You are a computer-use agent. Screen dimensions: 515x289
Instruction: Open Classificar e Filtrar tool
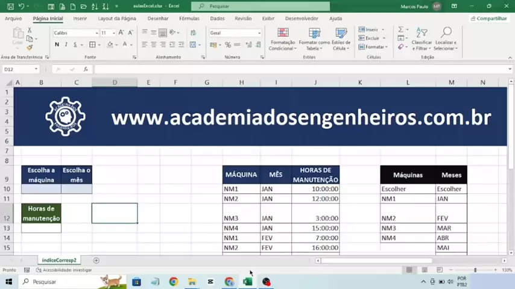[x=422, y=39]
